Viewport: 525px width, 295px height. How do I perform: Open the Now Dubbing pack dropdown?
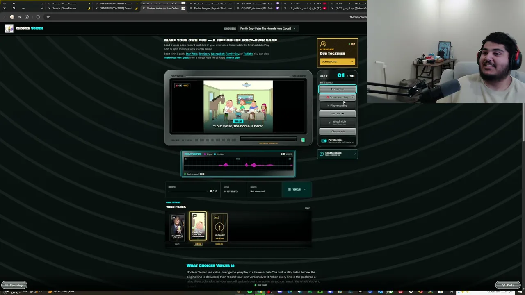(x=268, y=28)
